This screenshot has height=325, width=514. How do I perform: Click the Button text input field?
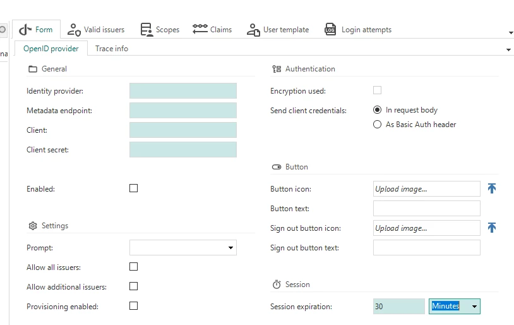(x=426, y=209)
